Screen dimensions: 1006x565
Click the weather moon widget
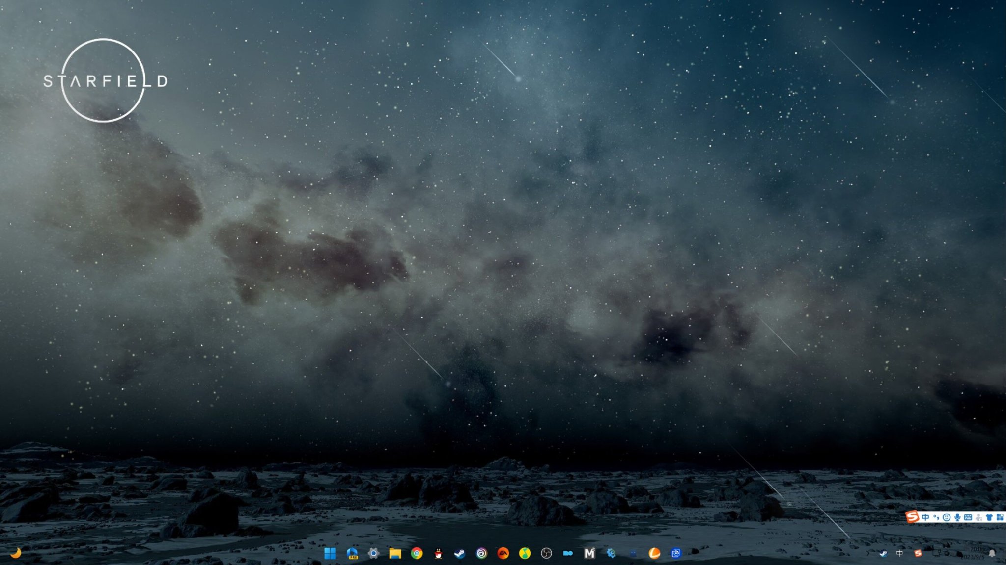[16, 553]
